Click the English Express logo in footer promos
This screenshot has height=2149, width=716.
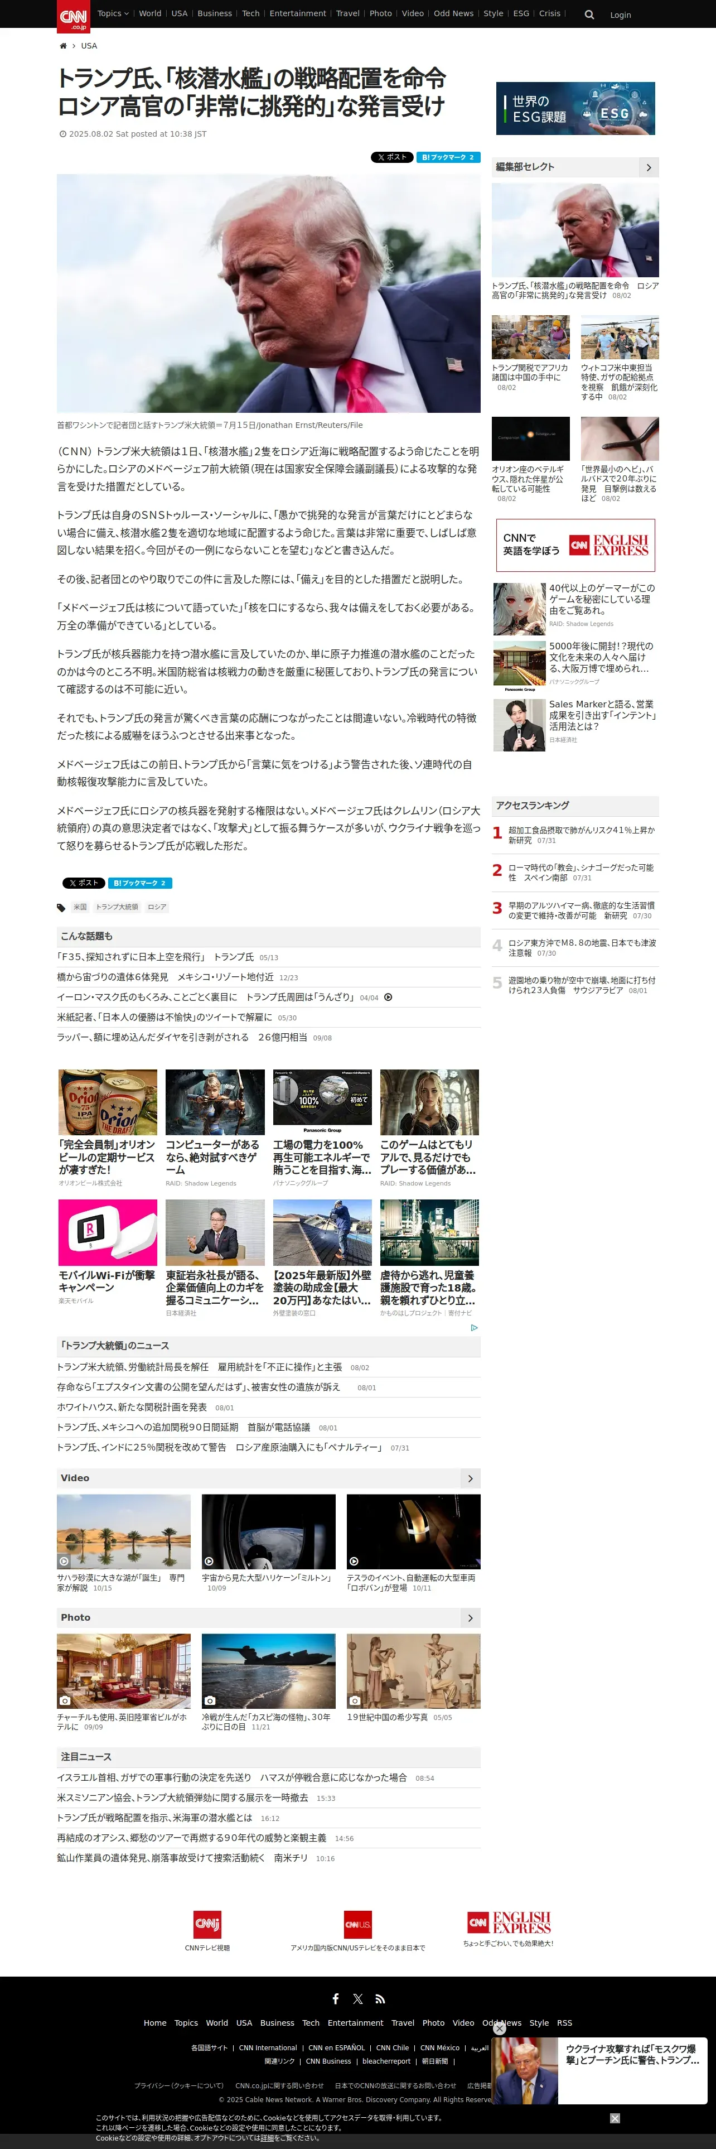(509, 1922)
